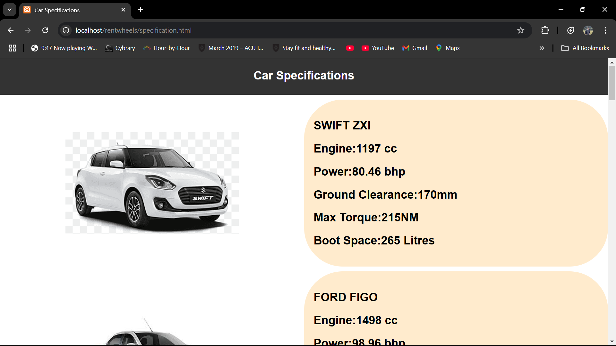Screen dimensions: 616x346
Task: Open the YouTube labeled bookmark
Action: click(x=378, y=48)
